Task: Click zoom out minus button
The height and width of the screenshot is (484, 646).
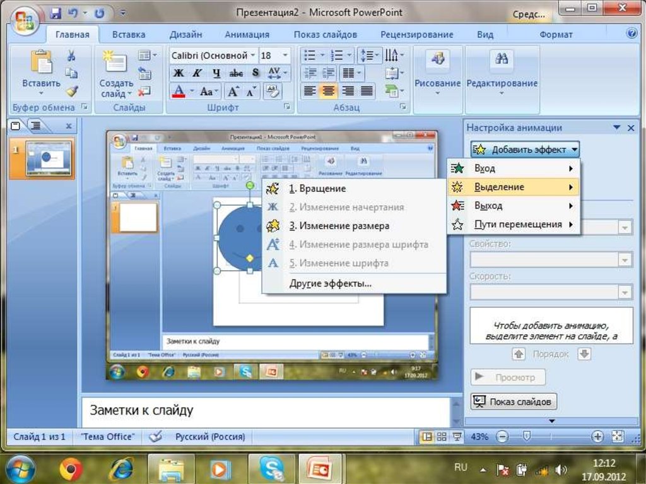Action: pyautogui.click(x=502, y=437)
